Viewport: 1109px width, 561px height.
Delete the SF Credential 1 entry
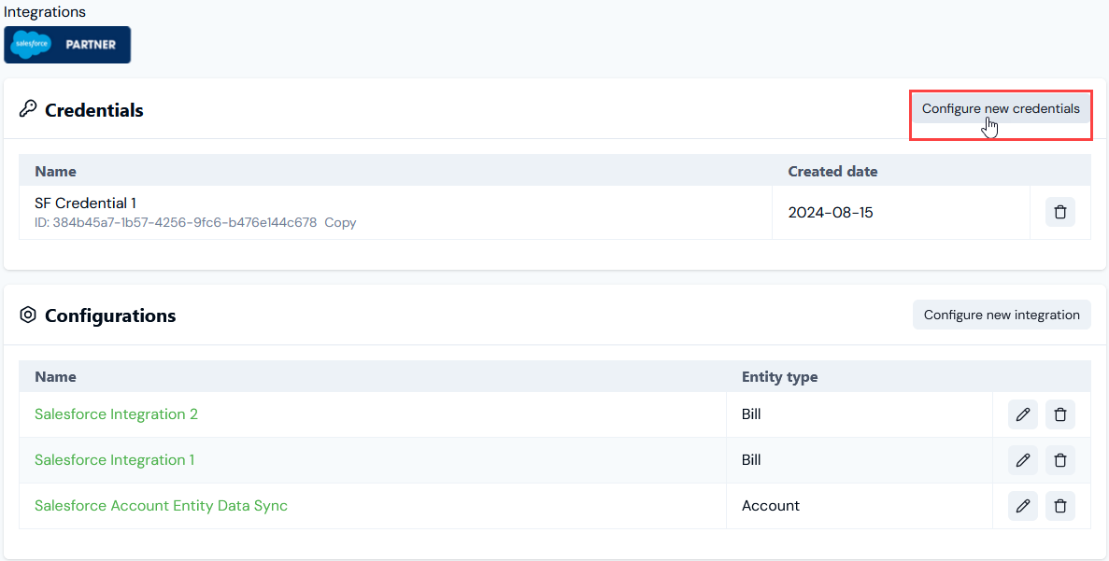tap(1059, 212)
